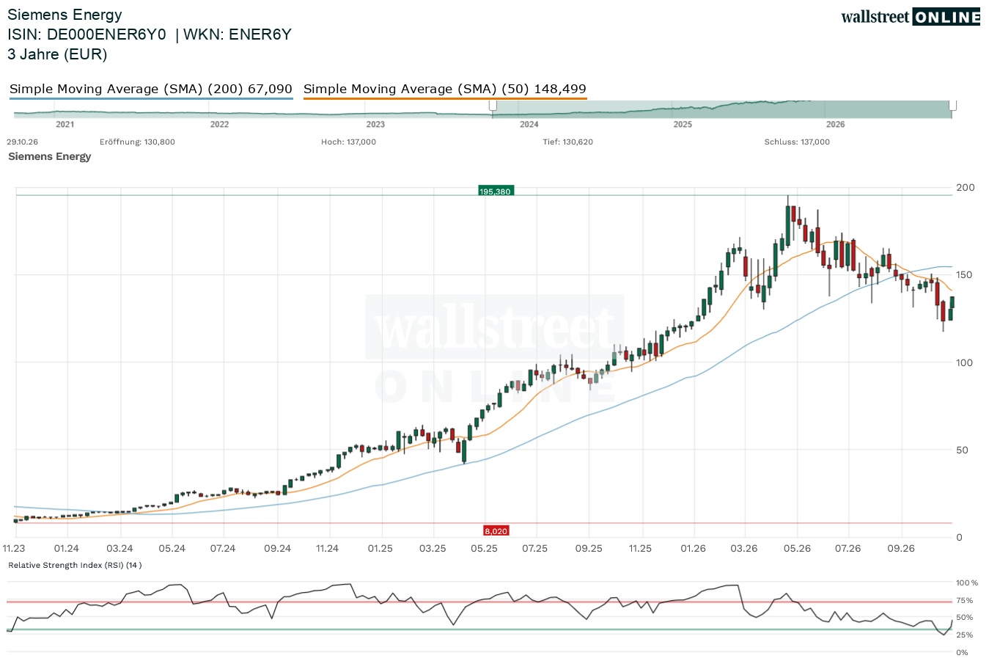Click the 25% label on the RSI axis
989x672 pixels.
tap(965, 635)
